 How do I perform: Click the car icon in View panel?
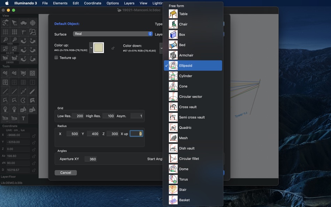point(23,23)
